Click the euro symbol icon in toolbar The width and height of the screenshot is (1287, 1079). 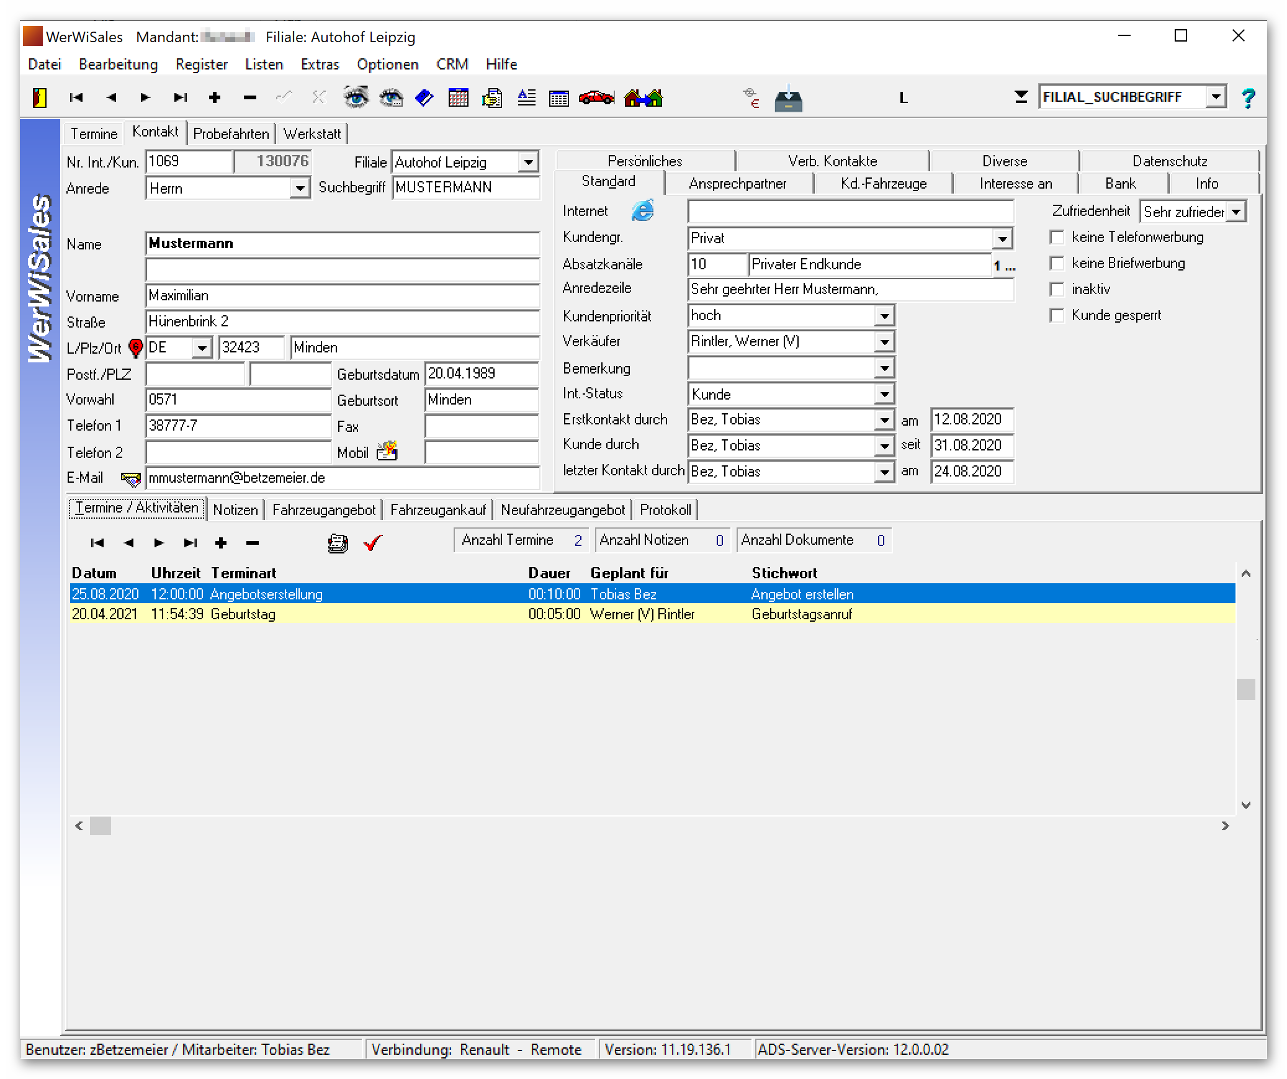pyautogui.click(x=751, y=97)
